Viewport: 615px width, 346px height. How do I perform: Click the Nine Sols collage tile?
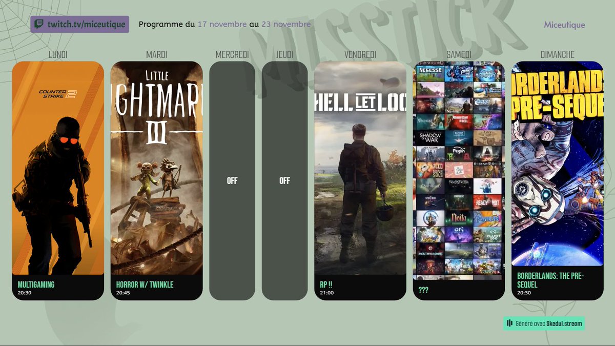click(x=429, y=170)
